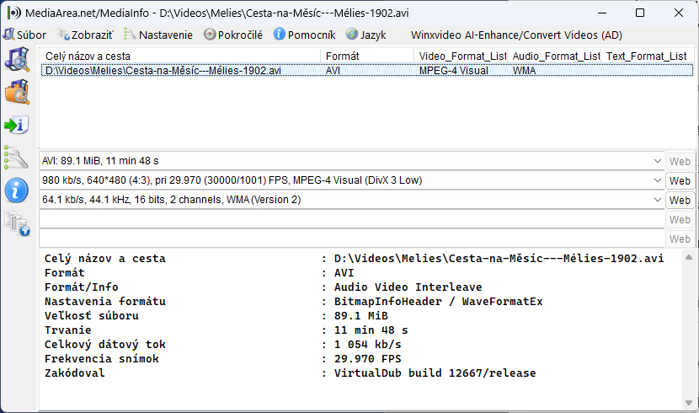Click the blue About info sidebar icon
Screen dimensions: 699x413
(x=17, y=190)
